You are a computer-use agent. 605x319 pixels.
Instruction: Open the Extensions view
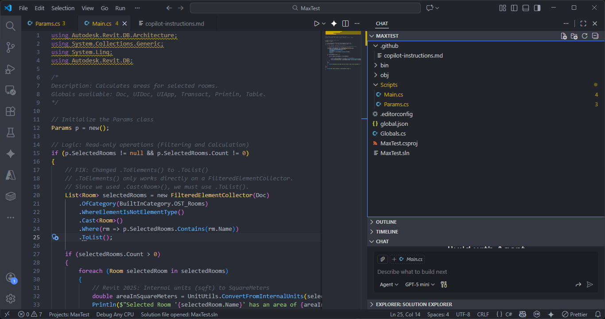pyautogui.click(x=11, y=111)
